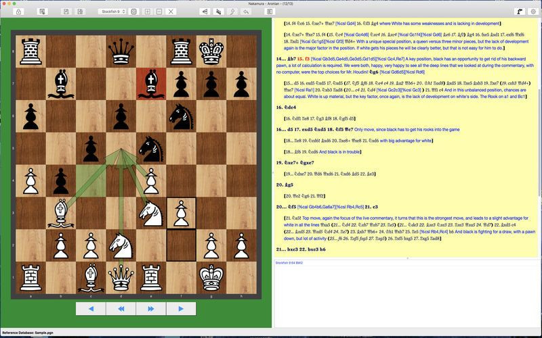
Task: Click the robot arm play-engine icon
Action: coord(520,11)
